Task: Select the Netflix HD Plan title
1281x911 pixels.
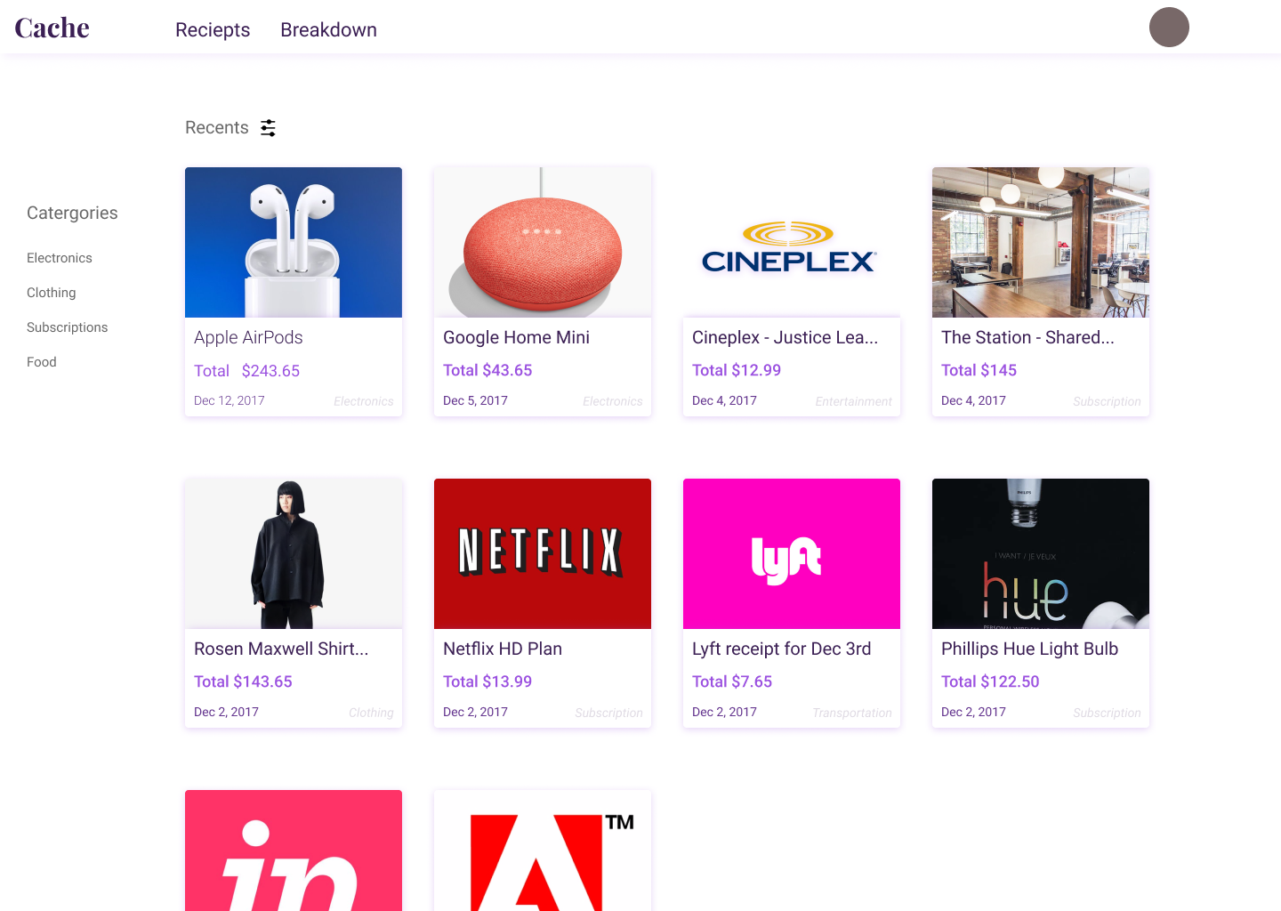Action: coord(503,649)
